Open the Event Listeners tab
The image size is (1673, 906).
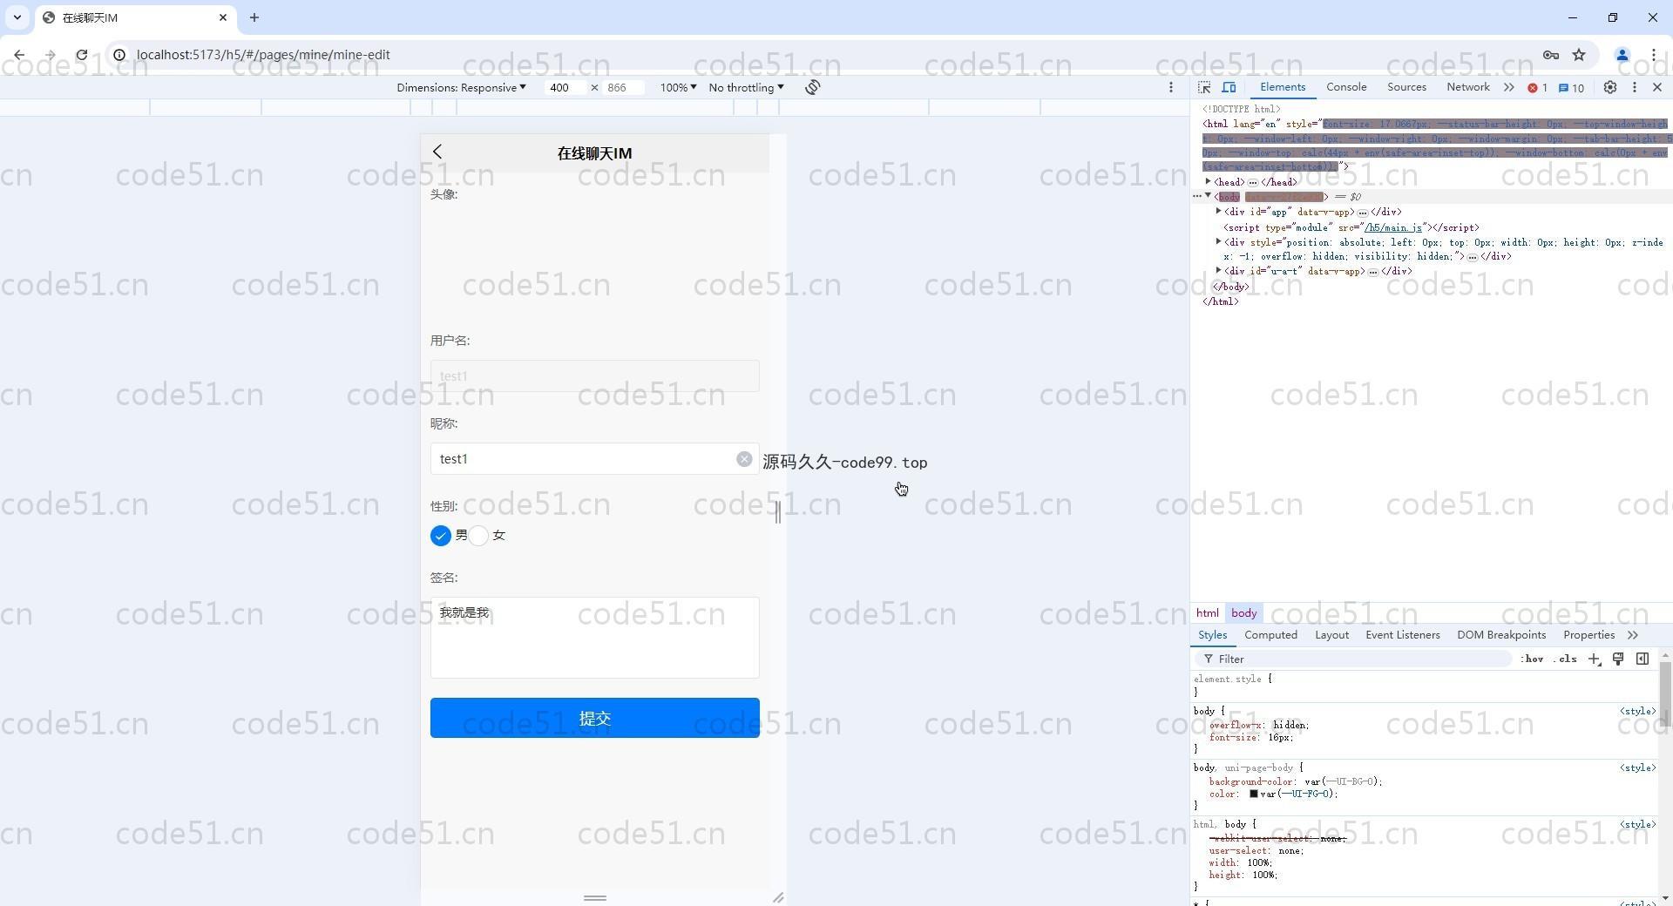click(1403, 635)
